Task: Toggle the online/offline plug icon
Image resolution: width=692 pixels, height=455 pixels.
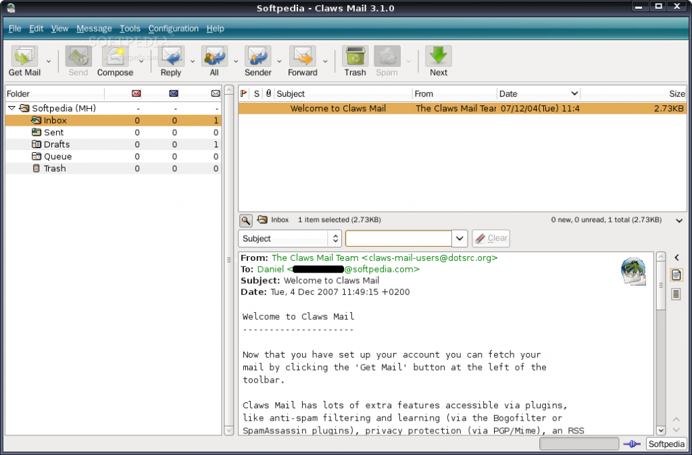Action: pyautogui.click(x=632, y=444)
